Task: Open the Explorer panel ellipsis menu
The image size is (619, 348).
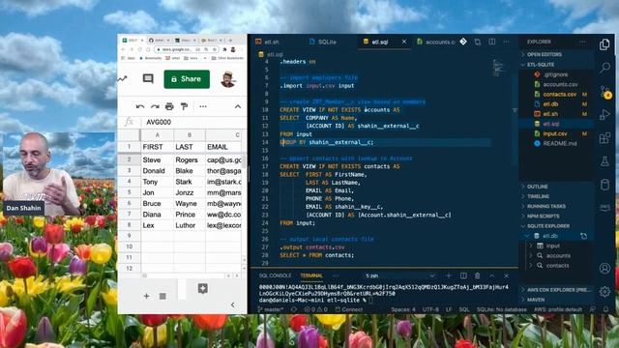Action: (x=582, y=42)
